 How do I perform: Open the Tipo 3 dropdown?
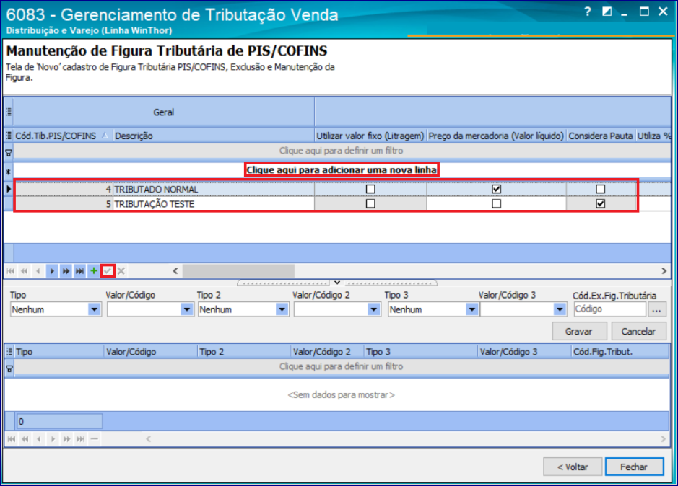coord(472,309)
